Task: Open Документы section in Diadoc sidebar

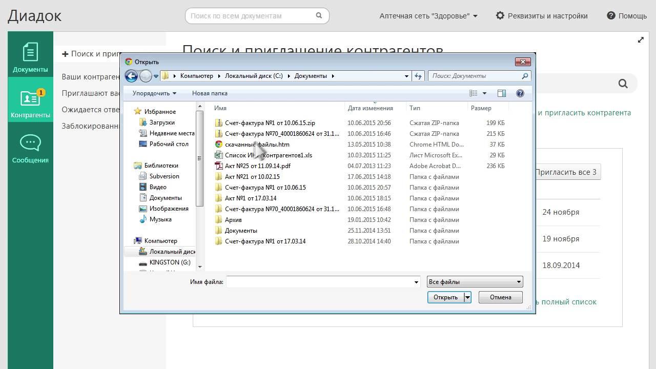Action: tap(30, 54)
